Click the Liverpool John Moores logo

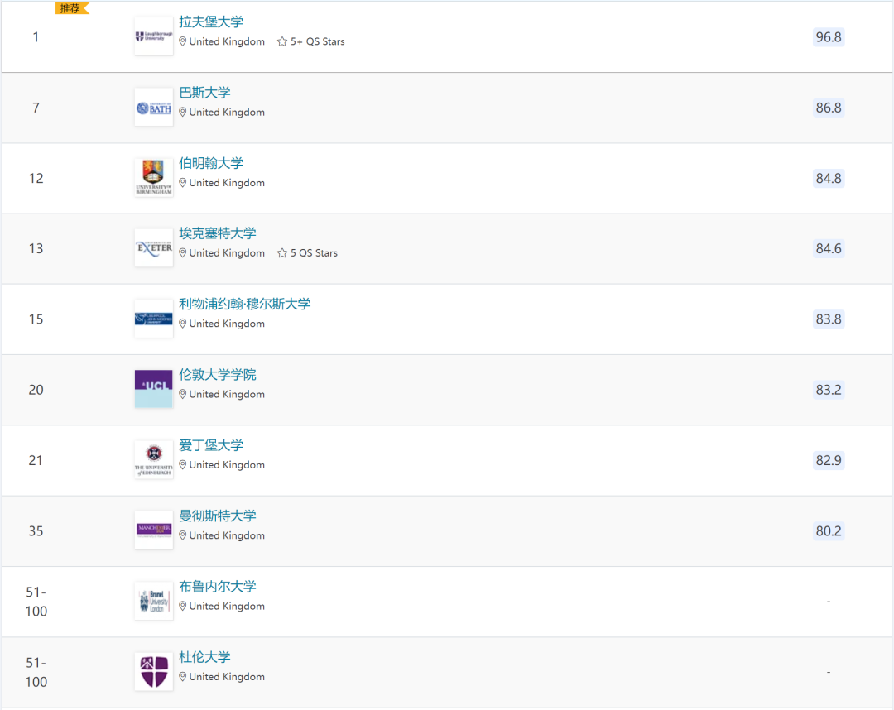click(x=154, y=319)
